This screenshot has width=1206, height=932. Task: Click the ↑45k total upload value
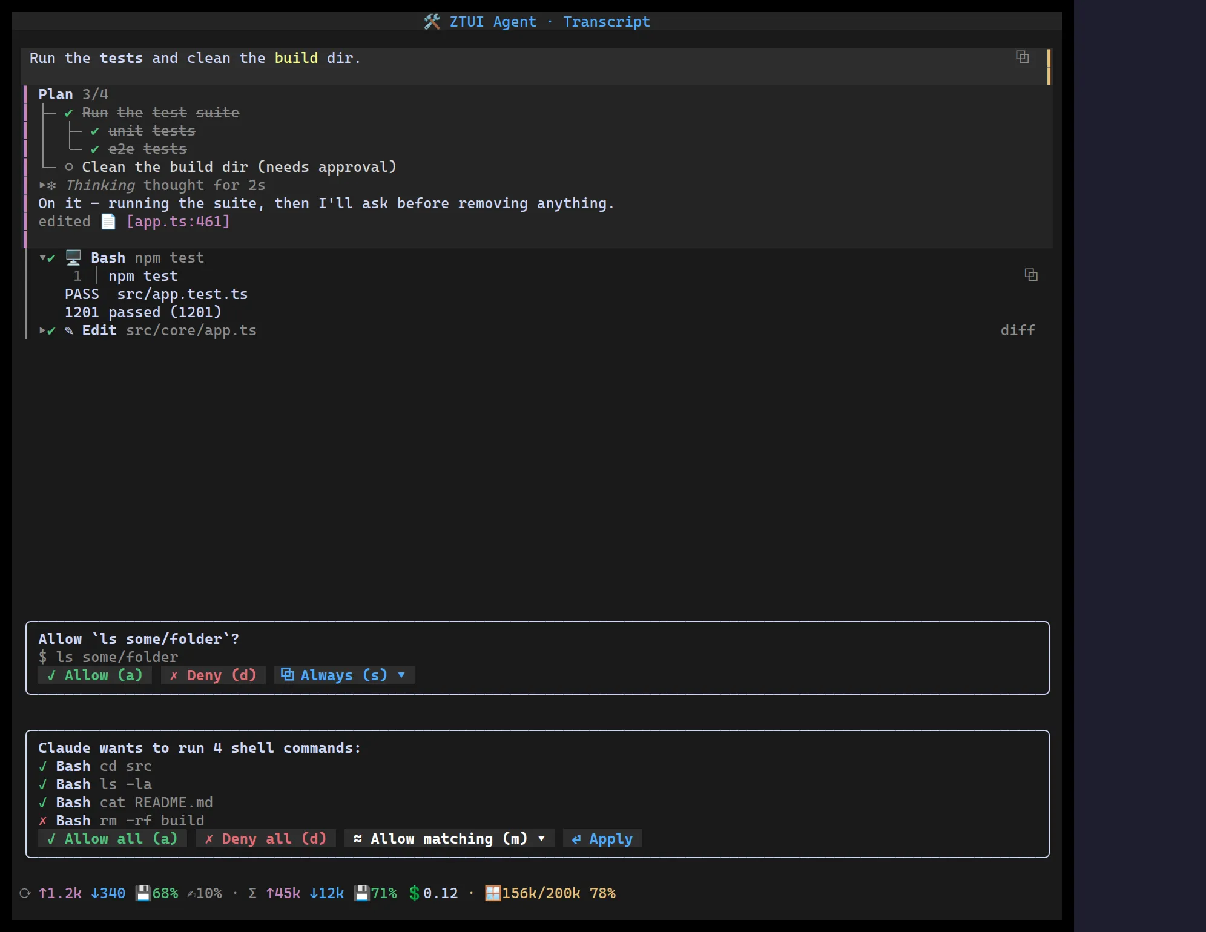[283, 893]
